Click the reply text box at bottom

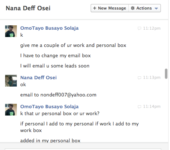tap(83, 149)
